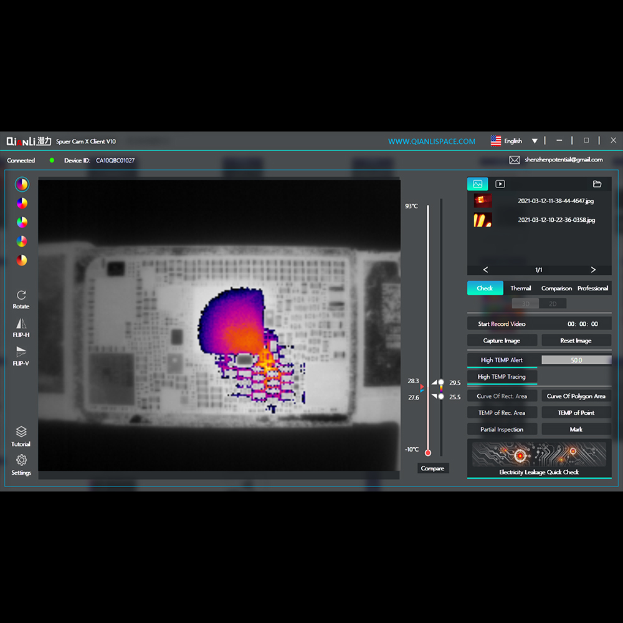Viewport: 623px width, 623px height.
Task: Visit WWW.QIANLISPACE.COM link
Action: [x=432, y=141]
